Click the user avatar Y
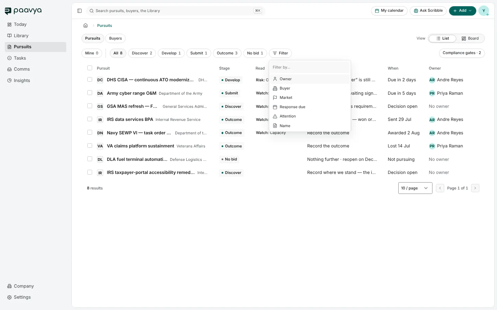Screen dimensions: 497x310 coord(484,11)
